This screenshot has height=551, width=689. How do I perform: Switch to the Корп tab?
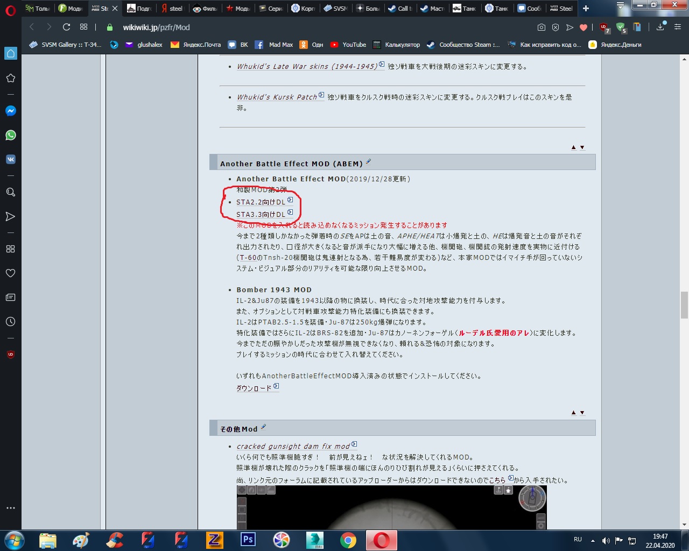pos(303,8)
